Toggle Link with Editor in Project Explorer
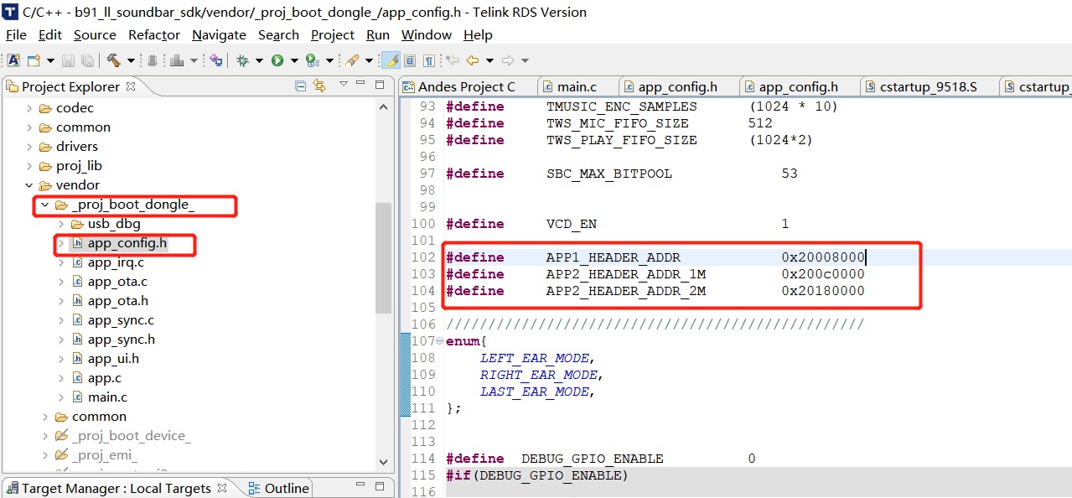The width and height of the screenshot is (1072, 498). tap(319, 86)
